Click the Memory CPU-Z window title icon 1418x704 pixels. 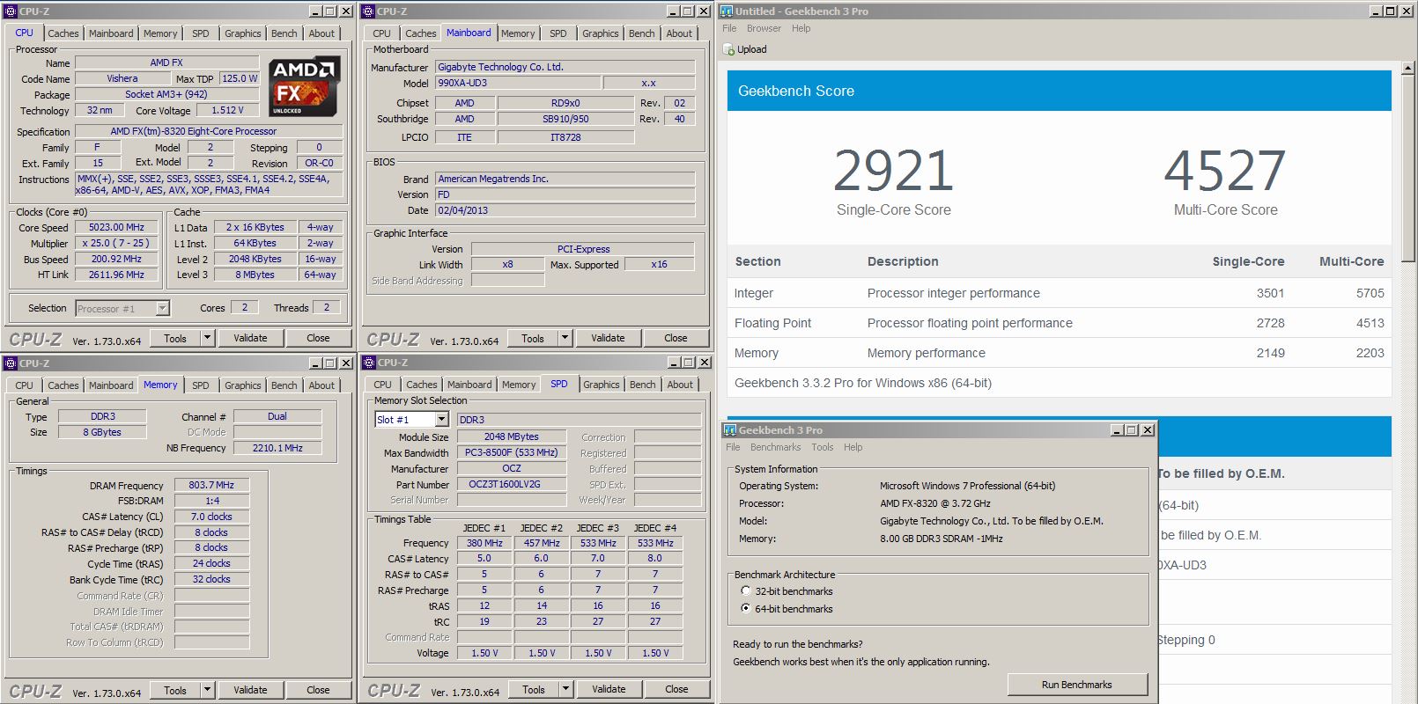point(11,363)
